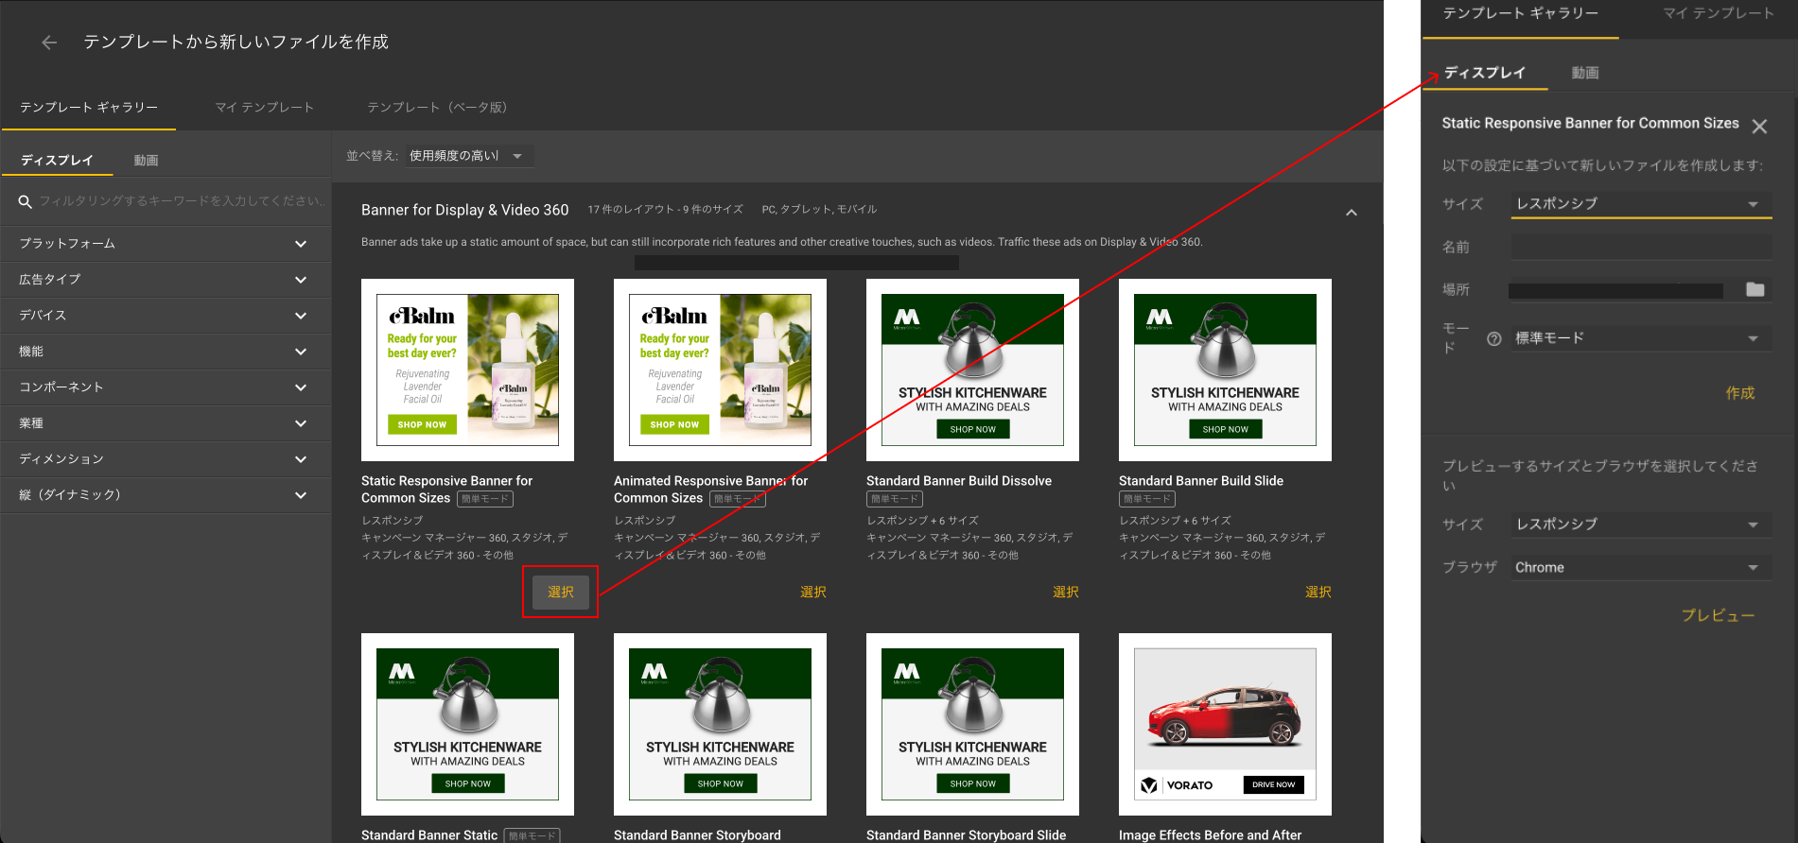Open the 並べ替え sort dropdown
Screen dimensions: 1798x843
pos(468,156)
